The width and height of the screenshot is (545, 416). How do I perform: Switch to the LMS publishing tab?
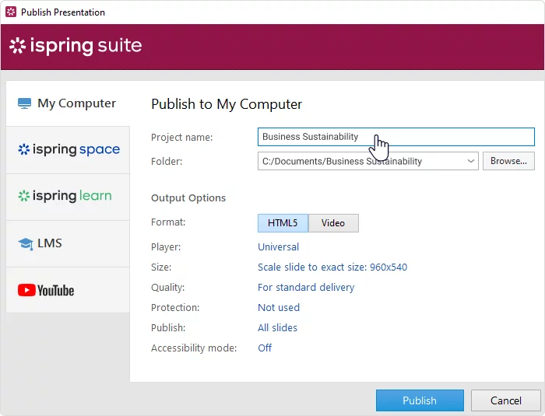(68, 243)
